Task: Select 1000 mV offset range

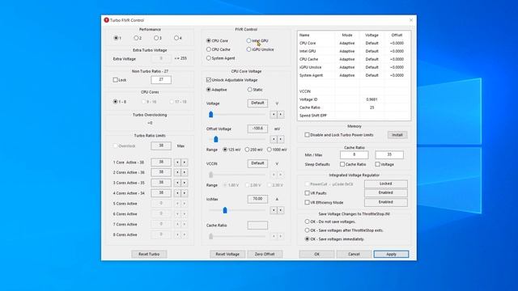Action: [270, 150]
